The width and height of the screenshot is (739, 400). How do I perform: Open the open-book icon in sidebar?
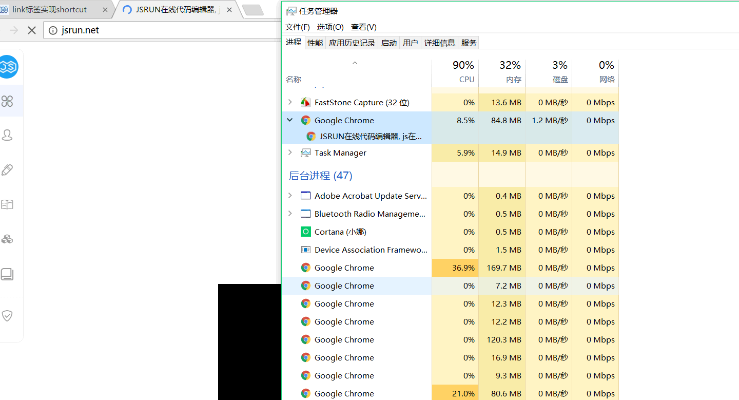click(7, 204)
